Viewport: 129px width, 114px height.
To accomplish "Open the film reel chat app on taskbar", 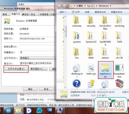I will pos(39,111).
